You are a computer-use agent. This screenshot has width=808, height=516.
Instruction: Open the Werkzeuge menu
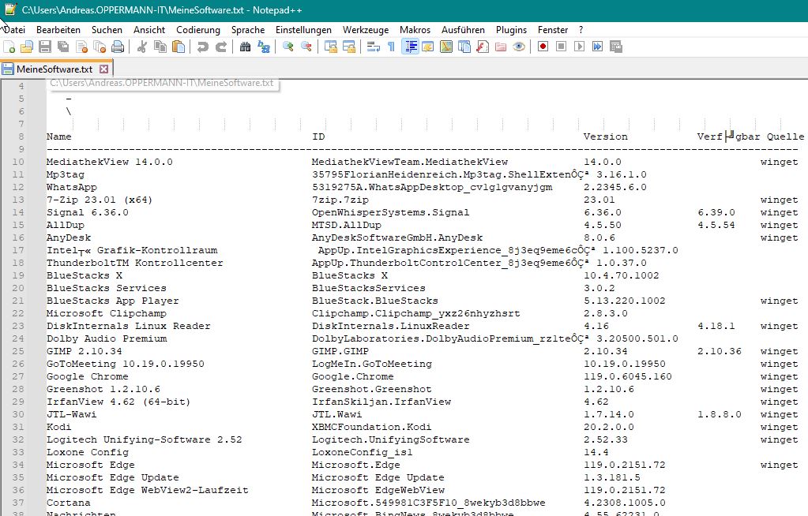tap(366, 30)
